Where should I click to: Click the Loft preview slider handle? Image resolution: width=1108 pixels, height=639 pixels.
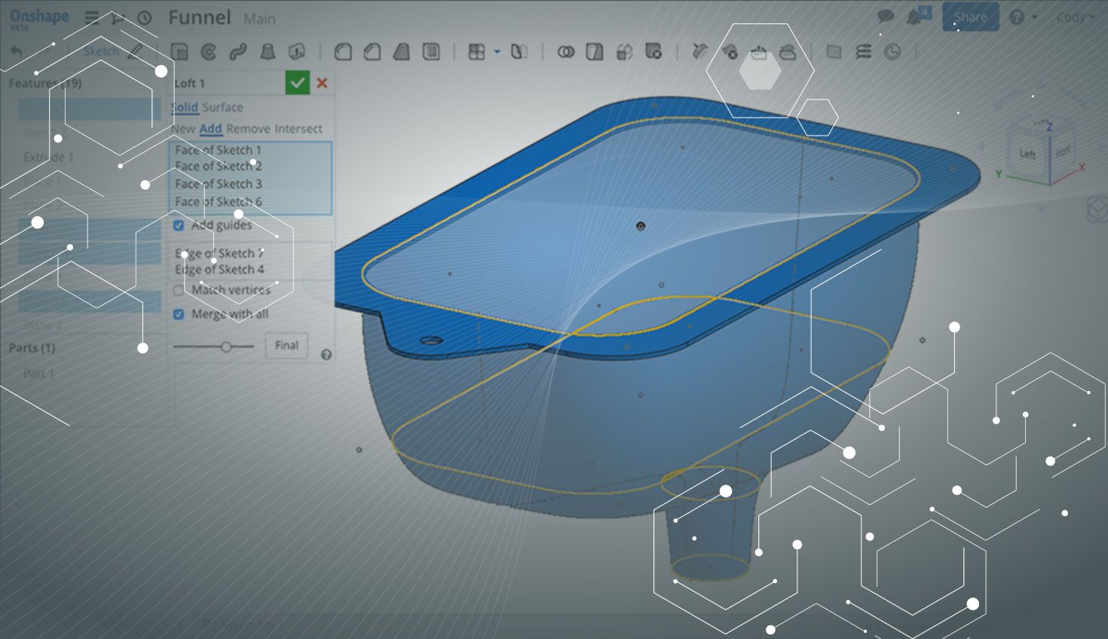coord(226,347)
